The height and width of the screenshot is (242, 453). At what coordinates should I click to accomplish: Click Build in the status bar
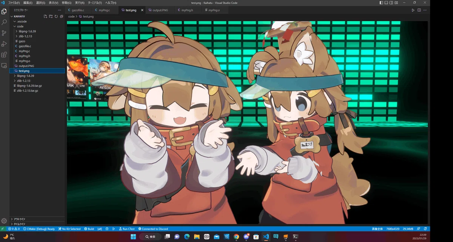pos(89,229)
